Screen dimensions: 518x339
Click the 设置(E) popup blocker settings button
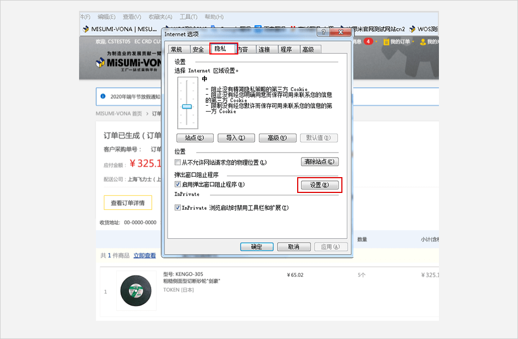(319, 185)
